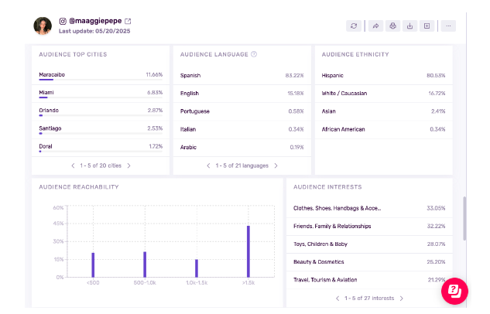Go to next page of cities
The height and width of the screenshot is (314, 490).
129,166
